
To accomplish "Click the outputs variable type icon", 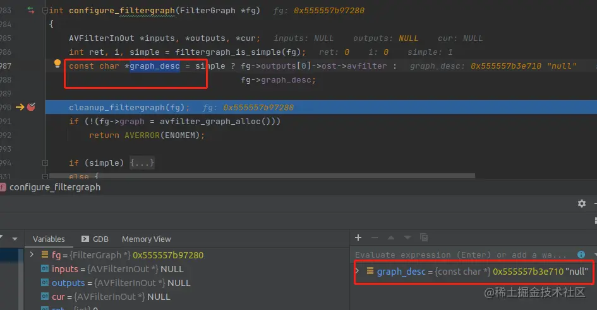I will (x=45, y=283).
